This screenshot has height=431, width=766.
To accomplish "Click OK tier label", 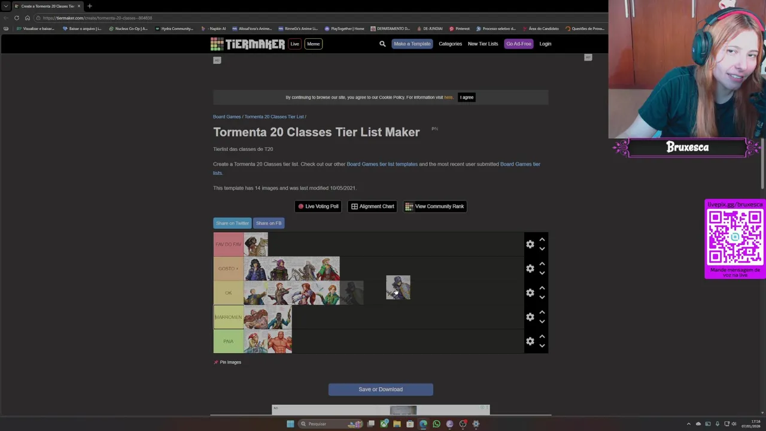I will 228,293.
